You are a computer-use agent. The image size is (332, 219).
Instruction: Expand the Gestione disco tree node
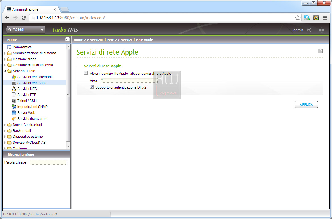(5, 59)
